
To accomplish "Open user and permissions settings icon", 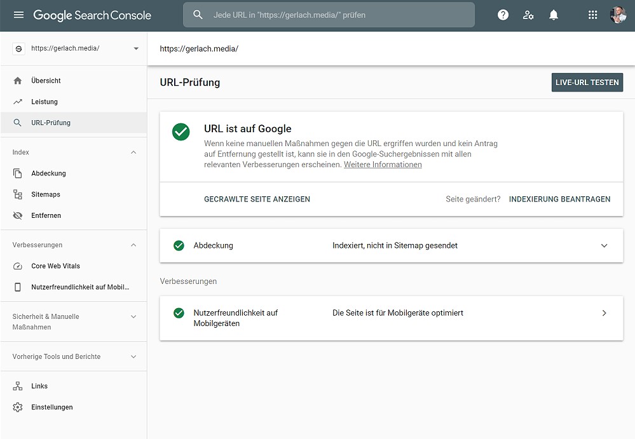I will pyautogui.click(x=528, y=15).
